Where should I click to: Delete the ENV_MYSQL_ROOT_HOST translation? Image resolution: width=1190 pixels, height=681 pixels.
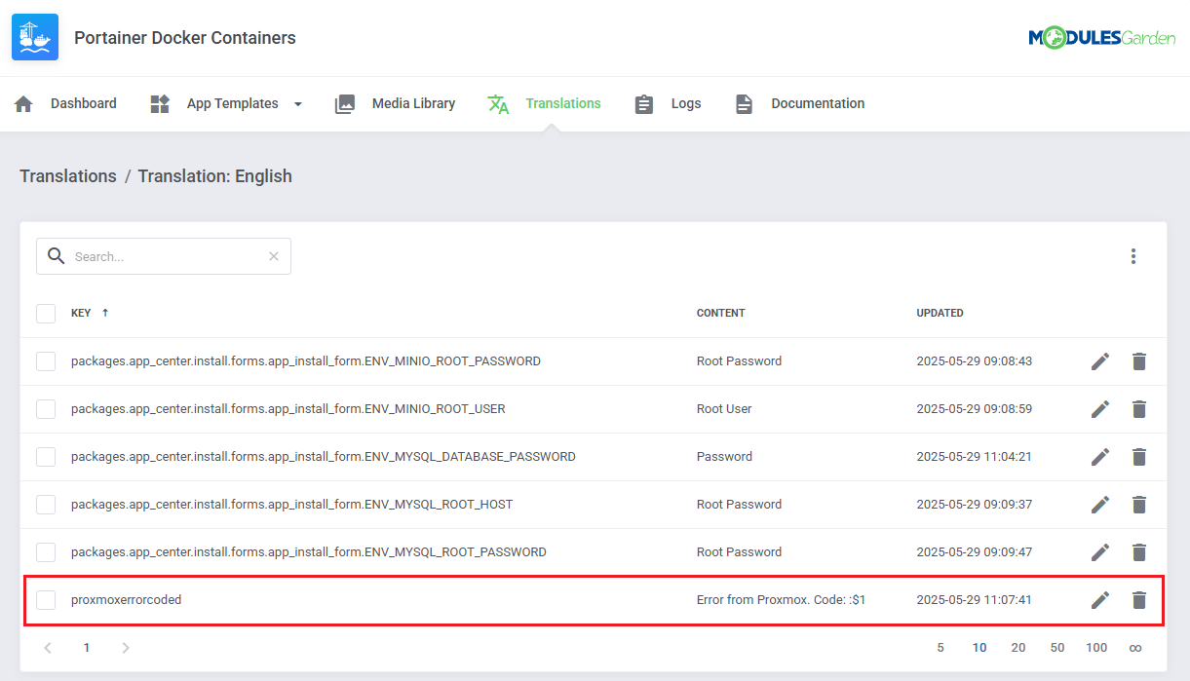click(x=1139, y=505)
